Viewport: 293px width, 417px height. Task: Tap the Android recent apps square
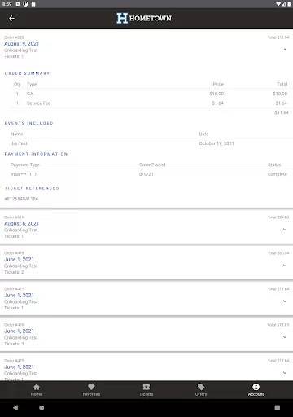(x=278, y=408)
